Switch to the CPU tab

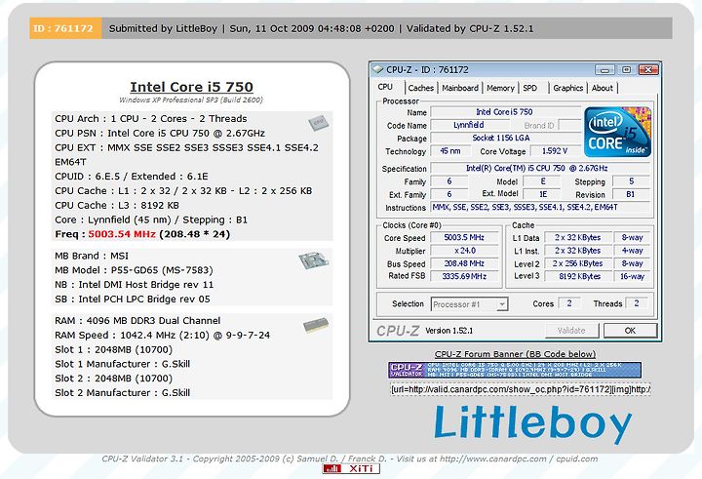(385, 87)
